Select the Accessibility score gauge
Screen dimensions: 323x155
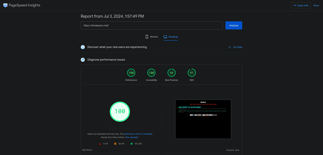151,73
